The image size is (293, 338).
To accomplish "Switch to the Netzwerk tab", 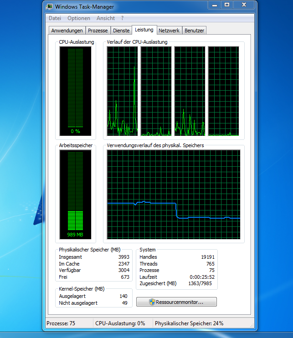I will click(169, 31).
